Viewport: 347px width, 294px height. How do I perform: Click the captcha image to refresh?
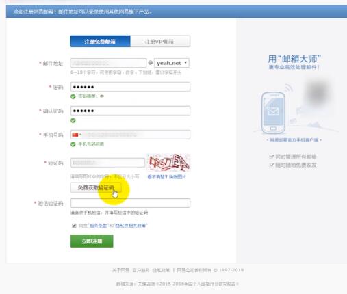tap(169, 163)
